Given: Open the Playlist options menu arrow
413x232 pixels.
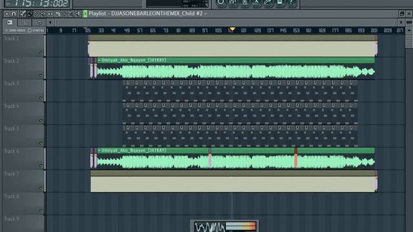Looking at the screenshot, I should click(x=6, y=14).
